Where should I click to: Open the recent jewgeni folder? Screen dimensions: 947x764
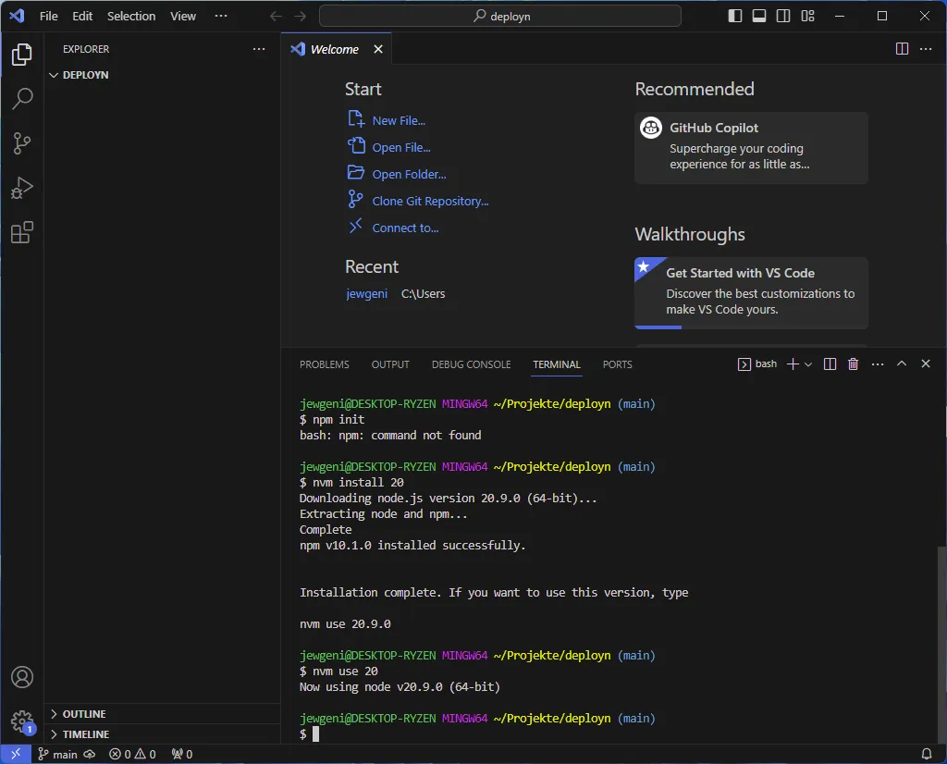pyautogui.click(x=366, y=293)
